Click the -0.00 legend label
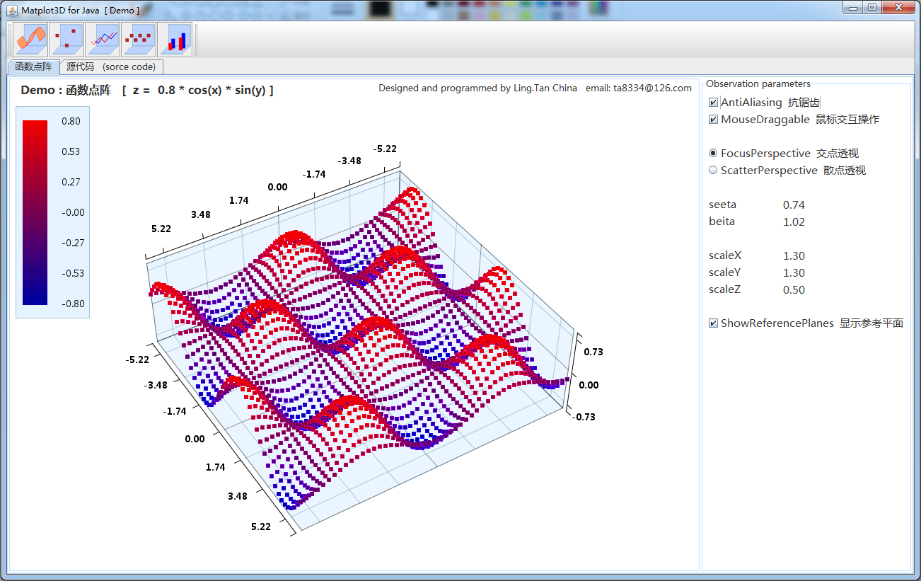Image resolution: width=921 pixels, height=581 pixels. coord(73,212)
